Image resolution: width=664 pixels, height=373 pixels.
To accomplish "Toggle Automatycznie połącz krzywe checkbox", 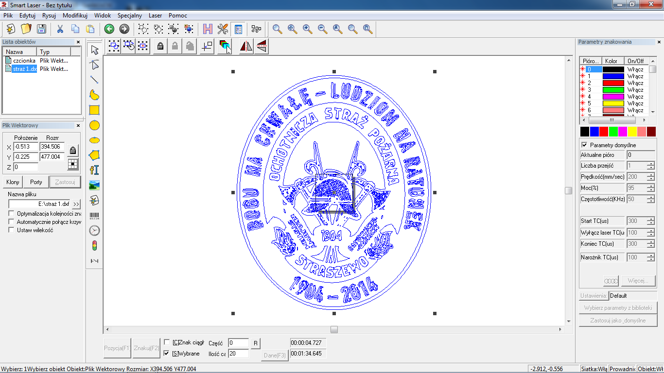I will pos(12,221).
